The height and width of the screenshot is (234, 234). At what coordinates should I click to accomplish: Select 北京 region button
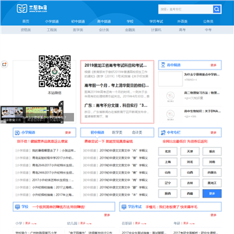[x=168, y=151]
